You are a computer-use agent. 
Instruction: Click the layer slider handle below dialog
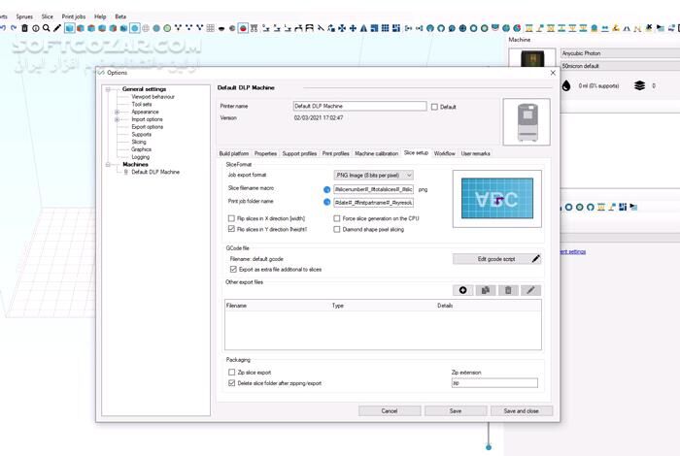[x=489, y=447]
